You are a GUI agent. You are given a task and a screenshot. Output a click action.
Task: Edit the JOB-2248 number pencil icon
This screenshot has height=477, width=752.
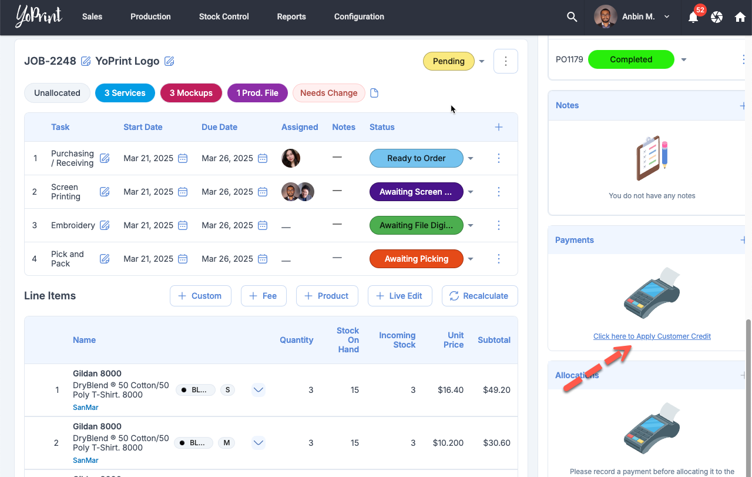[x=86, y=61]
